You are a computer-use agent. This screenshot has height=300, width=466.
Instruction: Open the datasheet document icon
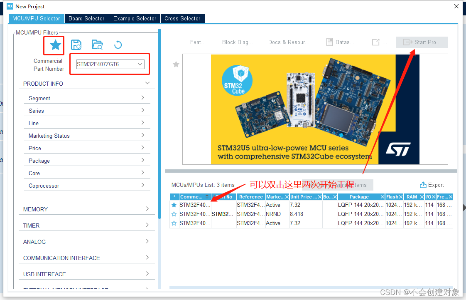330,42
